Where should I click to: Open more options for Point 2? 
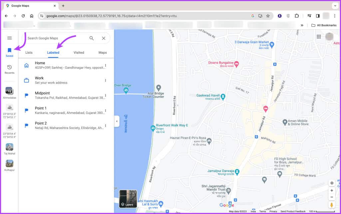click(x=106, y=125)
